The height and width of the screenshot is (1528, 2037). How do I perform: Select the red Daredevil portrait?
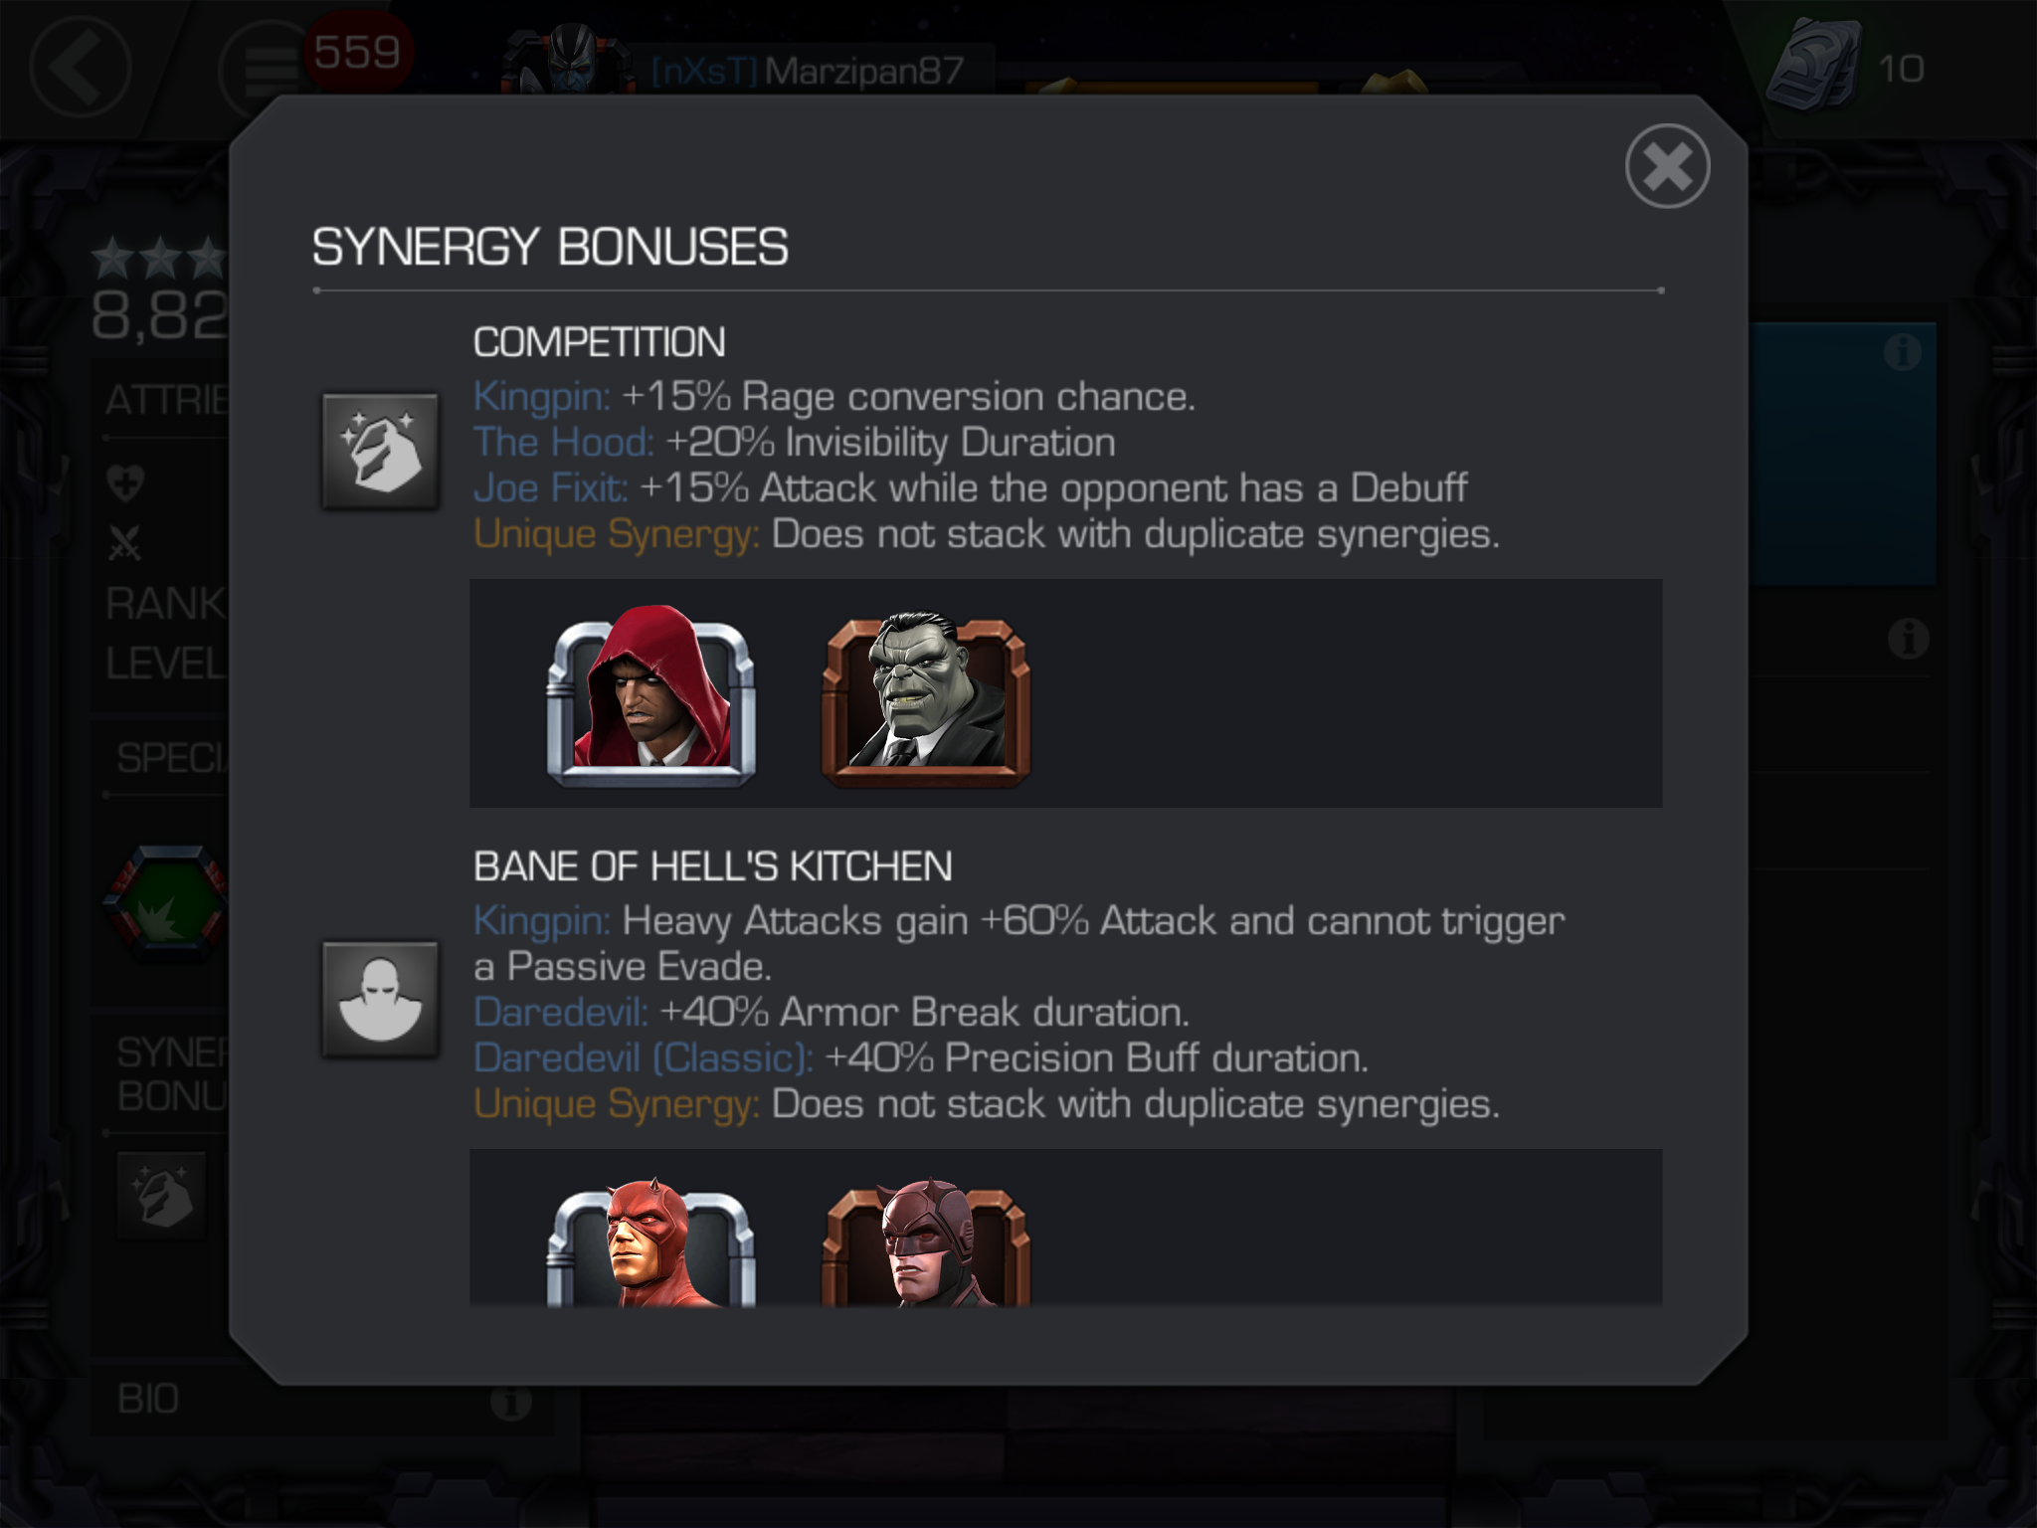pos(651,1241)
